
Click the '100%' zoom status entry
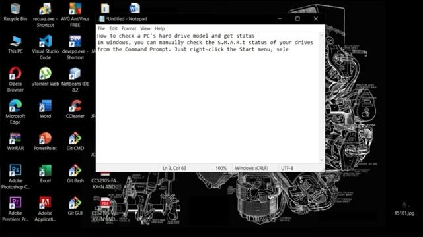pos(221,168)
